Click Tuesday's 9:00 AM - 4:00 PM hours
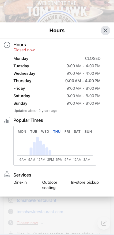Viewport: 114px width, 235px height. (x=83, y=66)
